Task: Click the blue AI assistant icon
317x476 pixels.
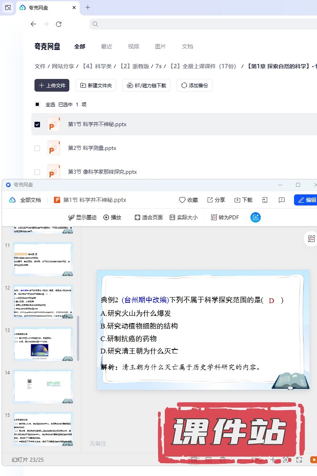Action: coord(256,217)
